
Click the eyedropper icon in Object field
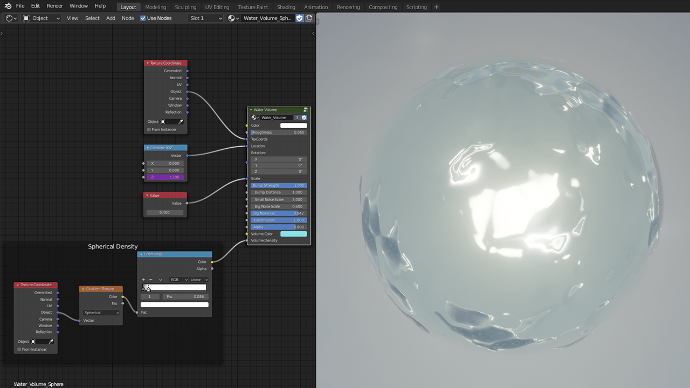[182, 122]
